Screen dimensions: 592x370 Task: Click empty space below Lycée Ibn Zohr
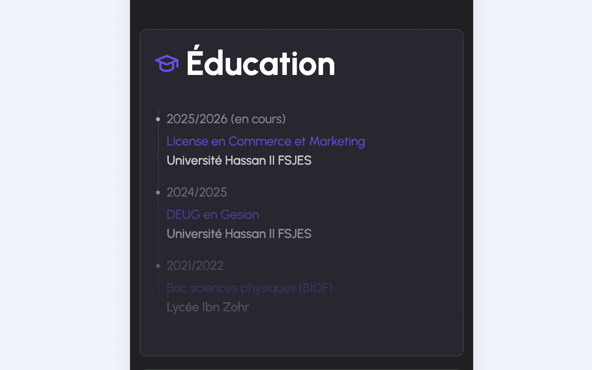[x=301, y=335]
